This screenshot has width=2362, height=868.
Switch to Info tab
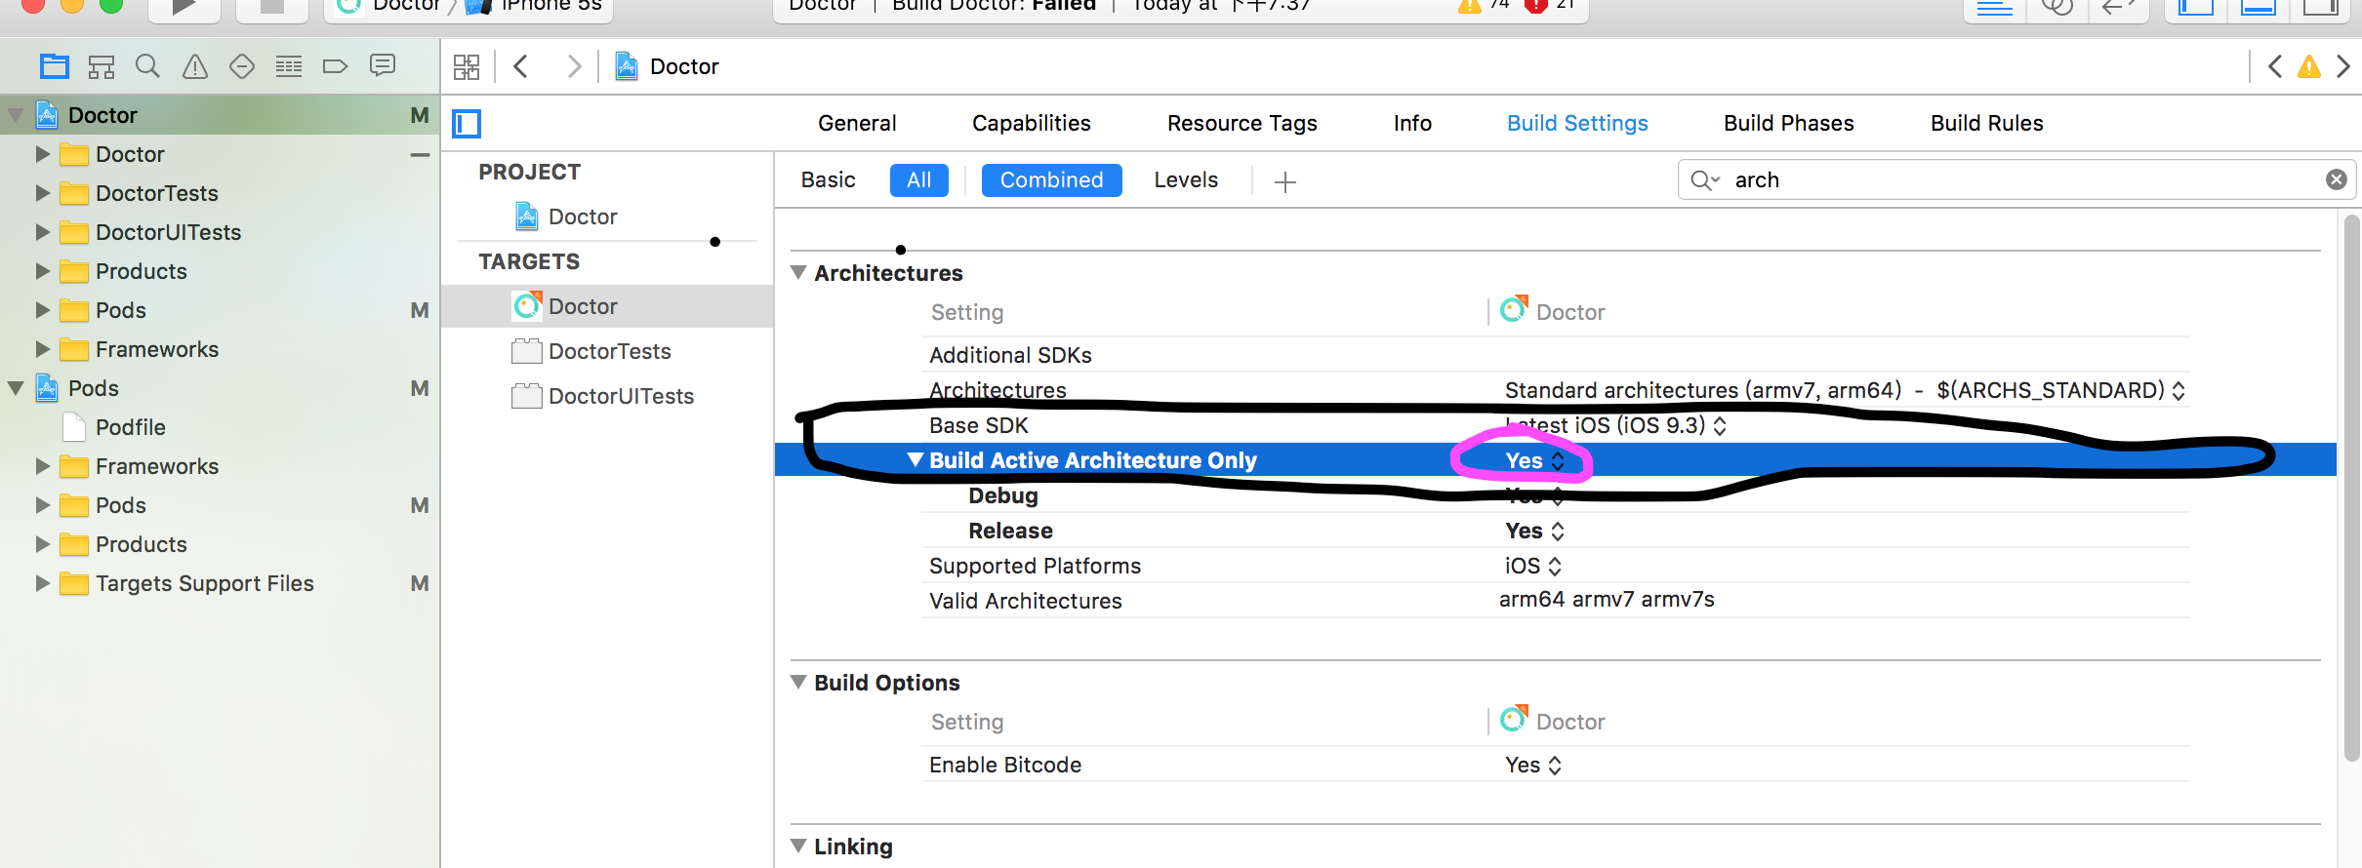pos(1412,123)
